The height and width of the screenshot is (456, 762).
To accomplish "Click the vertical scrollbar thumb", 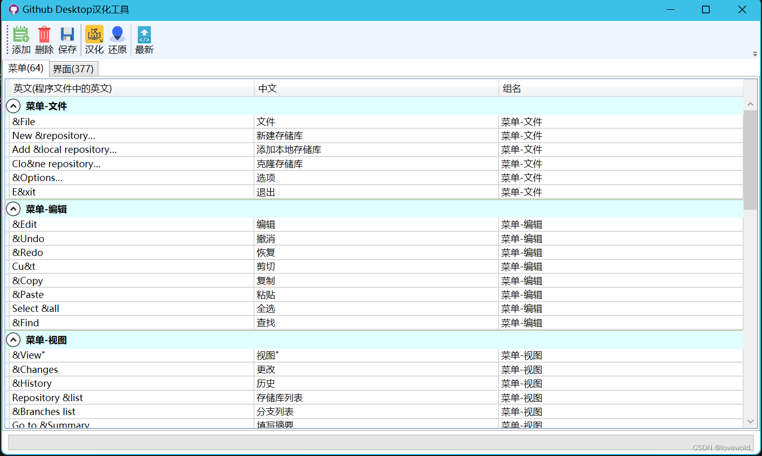I will point(750,160).
